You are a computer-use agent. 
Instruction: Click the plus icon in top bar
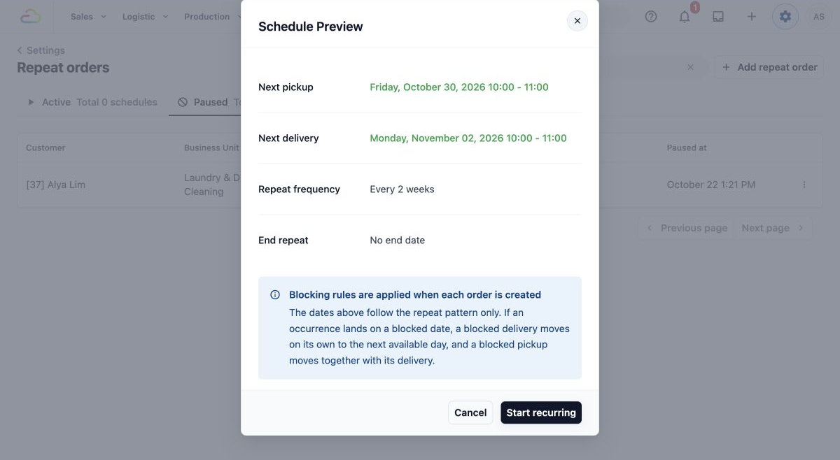coord(752,16)
